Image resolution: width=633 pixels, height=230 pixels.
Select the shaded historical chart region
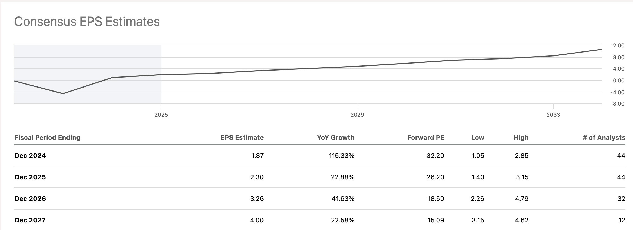click(88, 74)
